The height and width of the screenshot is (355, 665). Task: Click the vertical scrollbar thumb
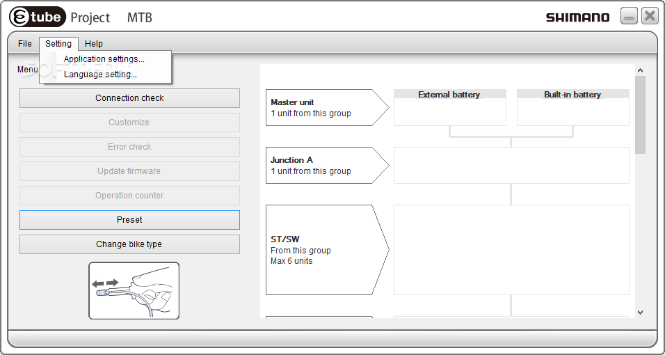641,115
